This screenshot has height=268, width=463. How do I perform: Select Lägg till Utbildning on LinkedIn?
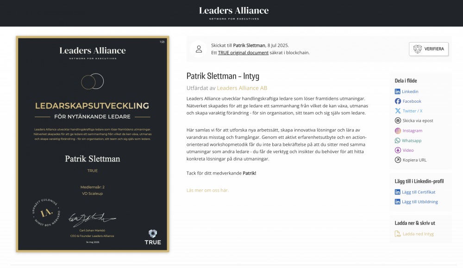pyautogui.click(x=419, y=202)
